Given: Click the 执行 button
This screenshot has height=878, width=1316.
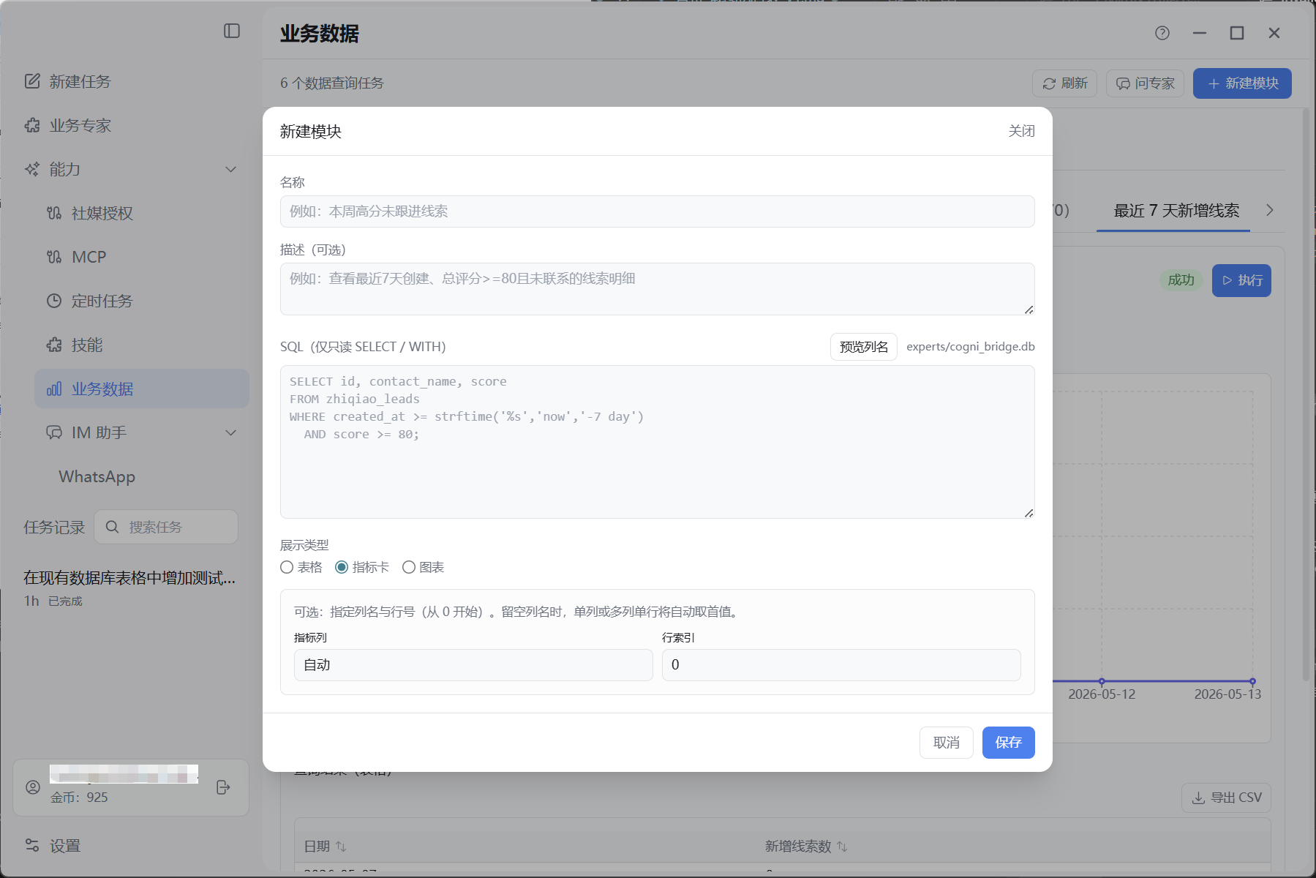Looking at the screenshot, I should click(1241, 280).
